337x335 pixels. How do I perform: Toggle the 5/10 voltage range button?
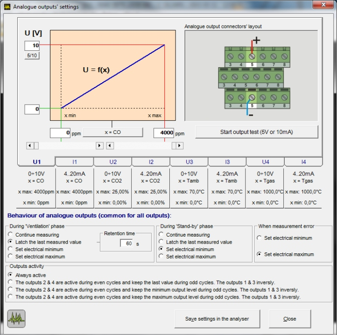click(32, 56)
